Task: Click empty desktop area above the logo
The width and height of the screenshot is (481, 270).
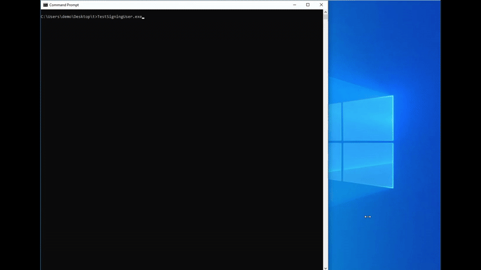Action: 385,48
